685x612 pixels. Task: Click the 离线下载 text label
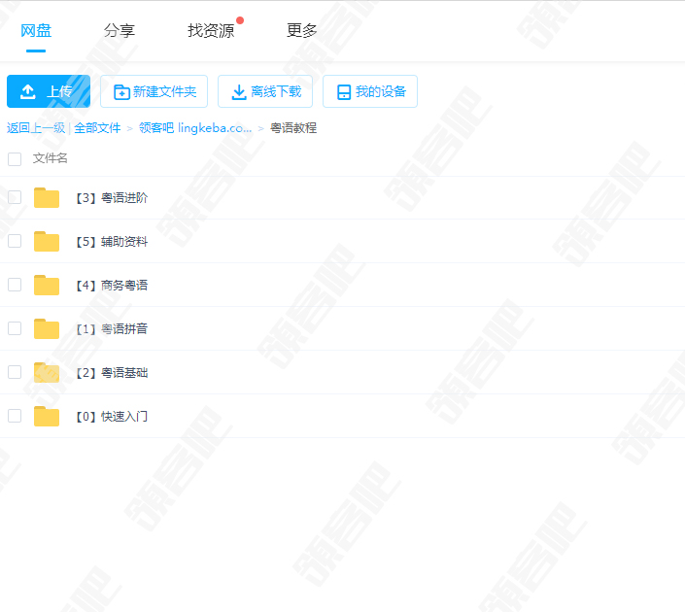[276, 91]
